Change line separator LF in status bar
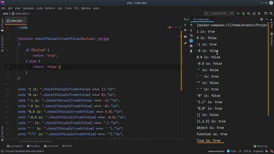The image size is (274, 154). [x=240, y=151]
